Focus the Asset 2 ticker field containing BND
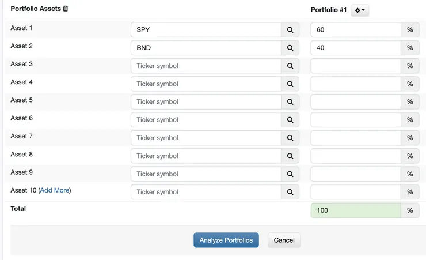The height and width of the screenshot is (260, 426). [206, 48]
